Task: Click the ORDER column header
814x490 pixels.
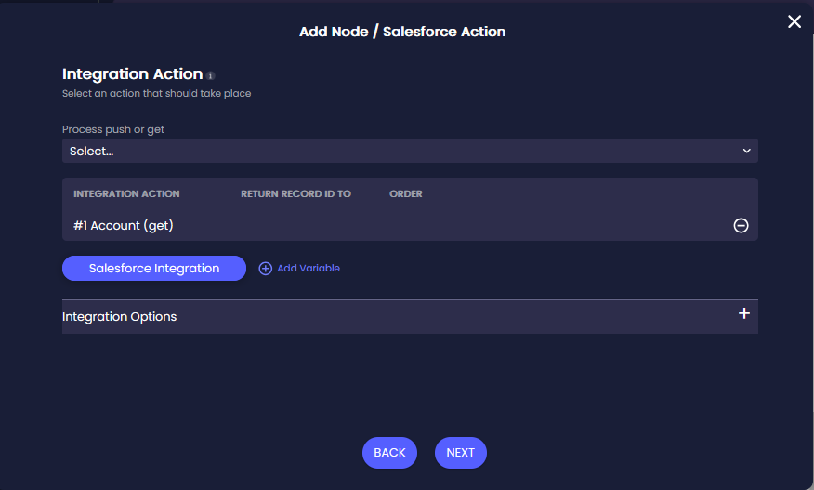Action: coord(406,193)
